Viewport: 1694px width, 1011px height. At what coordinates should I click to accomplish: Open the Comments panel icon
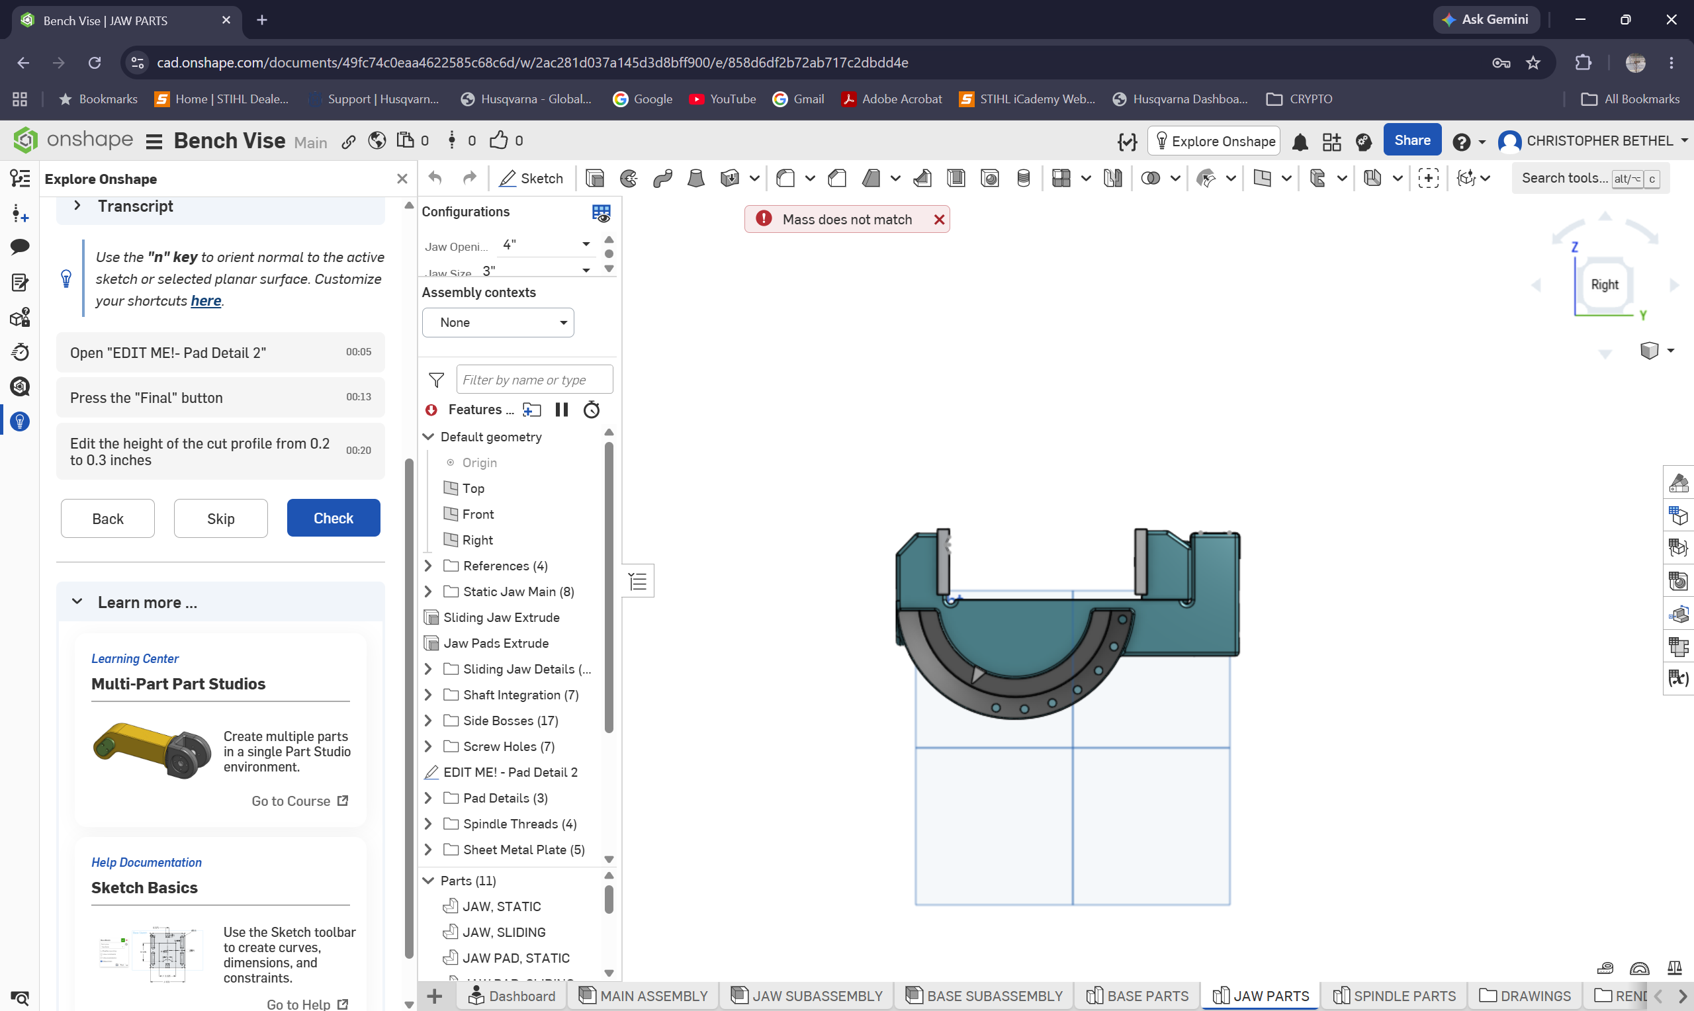20,247
